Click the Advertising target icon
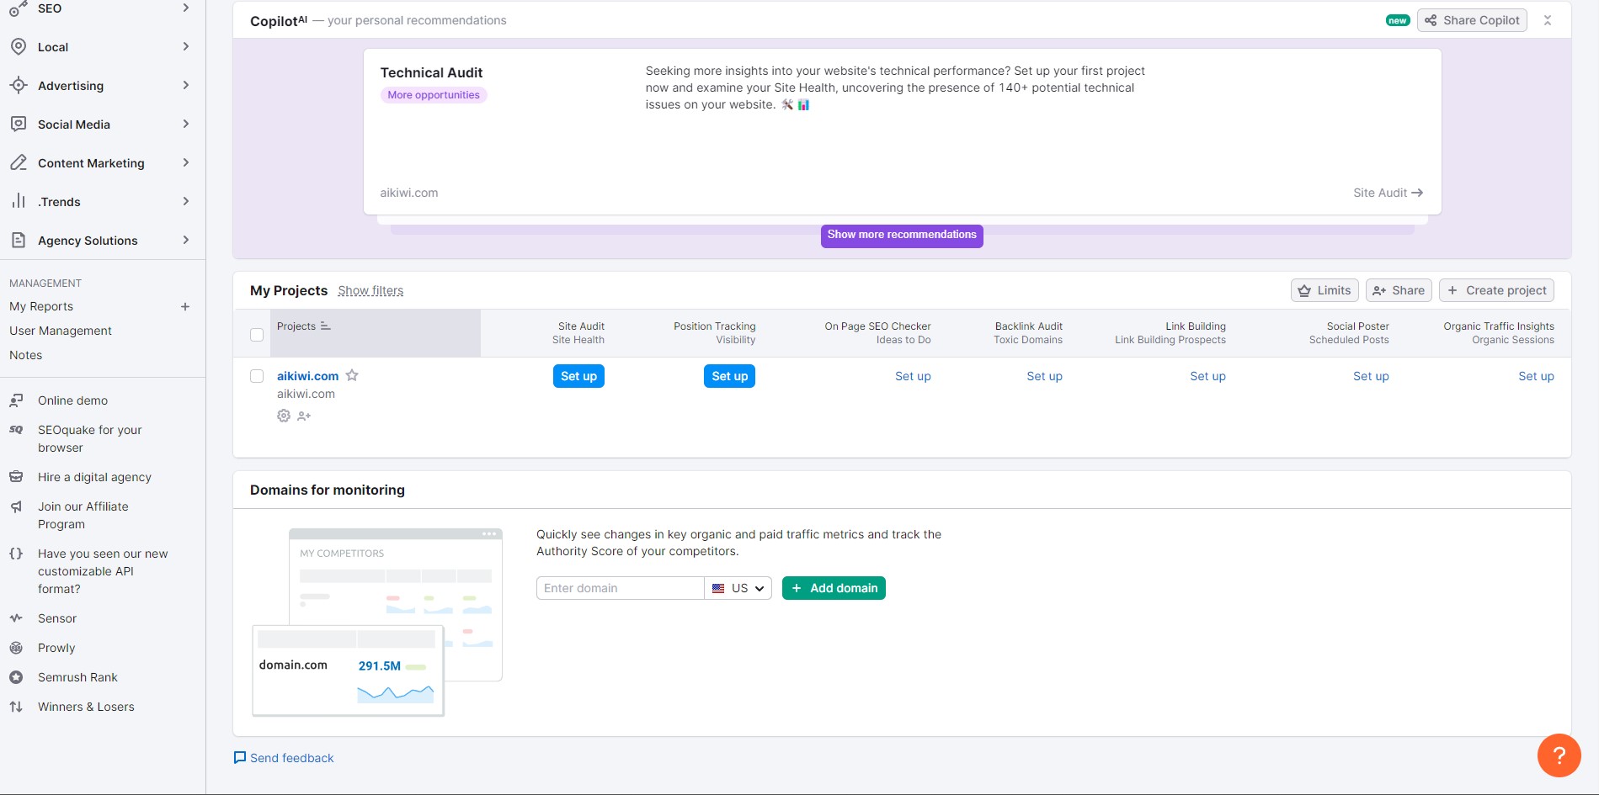 pyautogui.click(x=18, y=86)
